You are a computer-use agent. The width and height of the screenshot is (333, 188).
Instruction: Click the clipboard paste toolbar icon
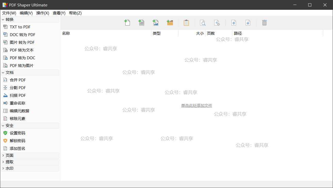click(x=186, y=23)
